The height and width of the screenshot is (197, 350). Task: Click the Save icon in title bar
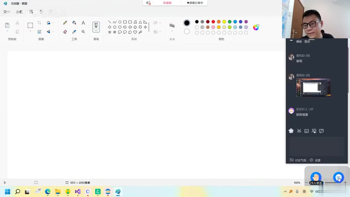click(x=31, y=12)
